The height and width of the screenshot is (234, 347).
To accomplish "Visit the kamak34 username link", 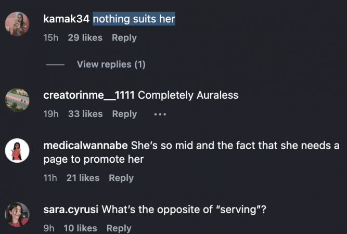I will [x=67, y=20].
